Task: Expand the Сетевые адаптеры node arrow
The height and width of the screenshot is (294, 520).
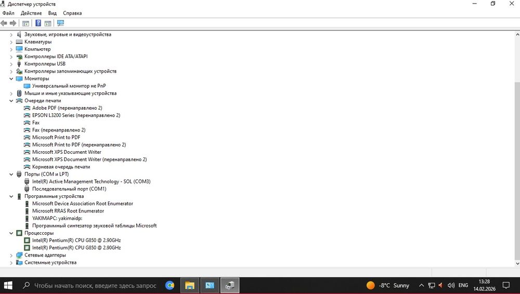Action: (x=11, y=256)
